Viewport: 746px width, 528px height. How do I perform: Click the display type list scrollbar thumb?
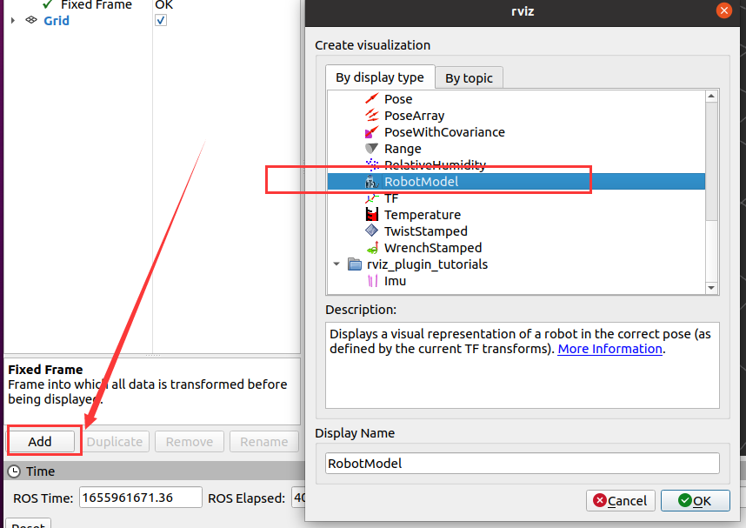711,161
